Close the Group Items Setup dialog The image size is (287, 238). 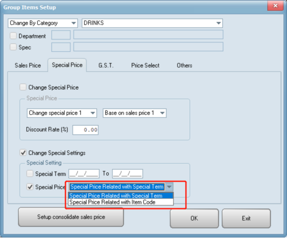click(275, 6)
